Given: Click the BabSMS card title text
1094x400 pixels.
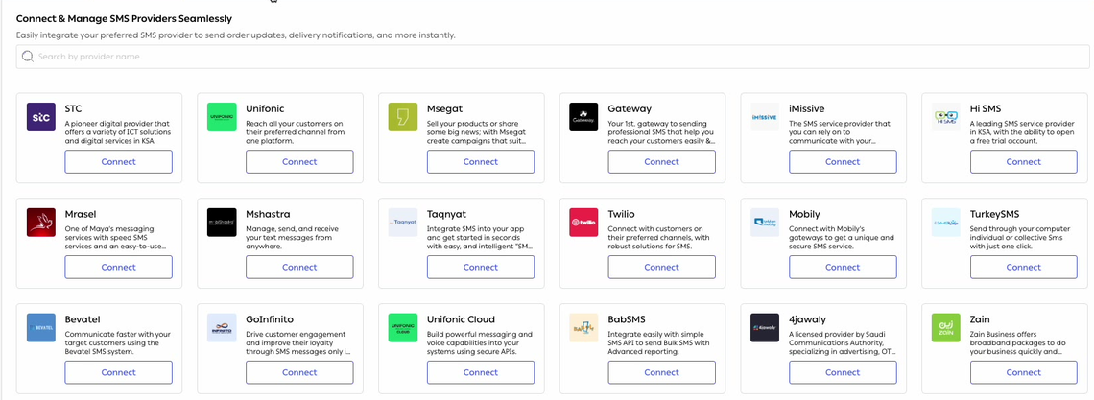Looking at the screenshot, I should click(627, 319).
